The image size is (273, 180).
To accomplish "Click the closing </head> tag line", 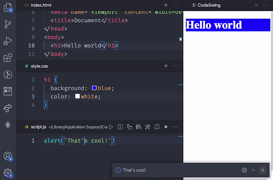I will pos(56,29).
